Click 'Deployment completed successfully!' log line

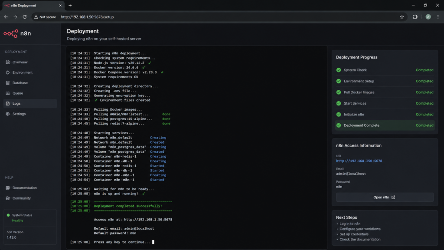128,206
